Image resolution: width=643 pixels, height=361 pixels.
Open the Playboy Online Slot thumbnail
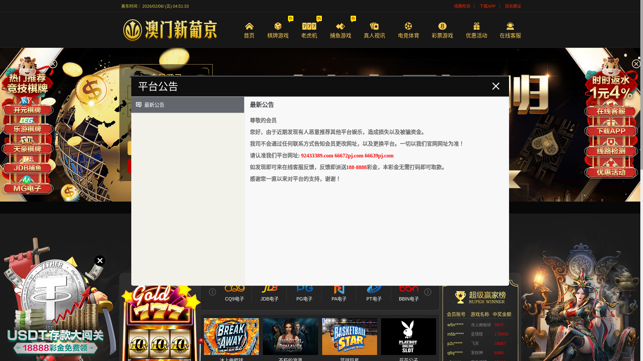pyautogui.click(x=409, y=337)
